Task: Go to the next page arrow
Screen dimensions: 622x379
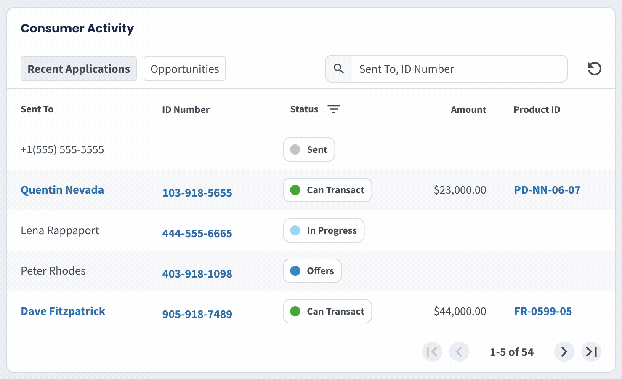Action: pyautogui.click(x=564, y=352)
